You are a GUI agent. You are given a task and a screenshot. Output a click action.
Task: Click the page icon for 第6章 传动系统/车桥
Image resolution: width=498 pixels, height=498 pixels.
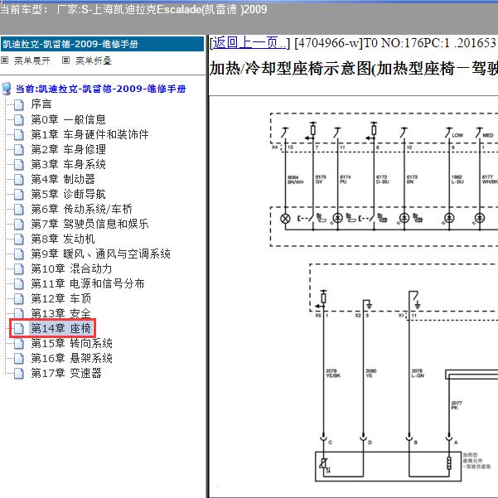pos(19,210)
